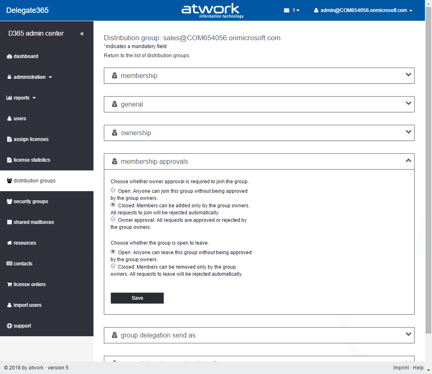Open the admin account dropdown
This screenshot has width=432, height=374.
tap(363, 10)
